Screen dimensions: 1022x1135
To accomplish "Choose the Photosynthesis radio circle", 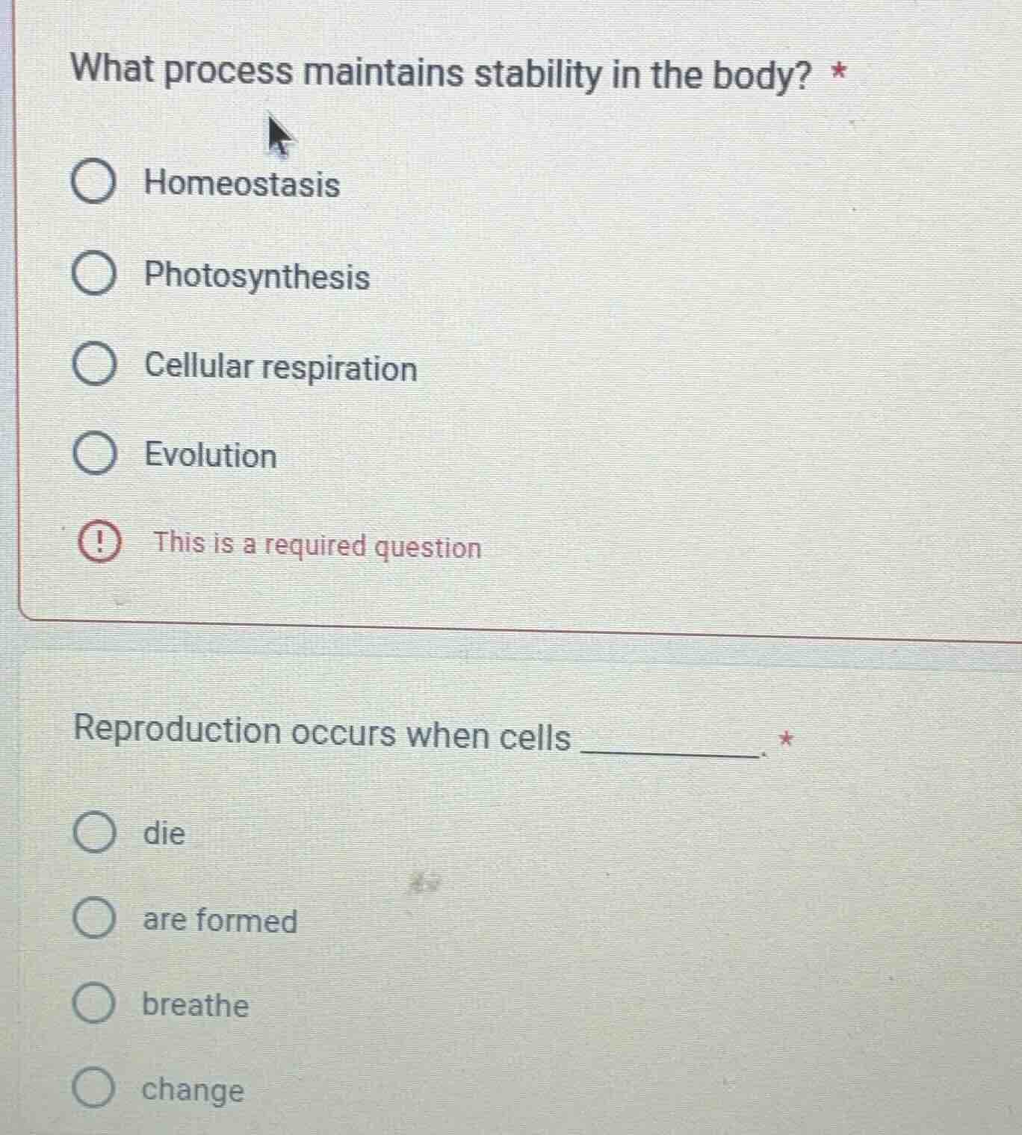I will (x=94, y=275).
